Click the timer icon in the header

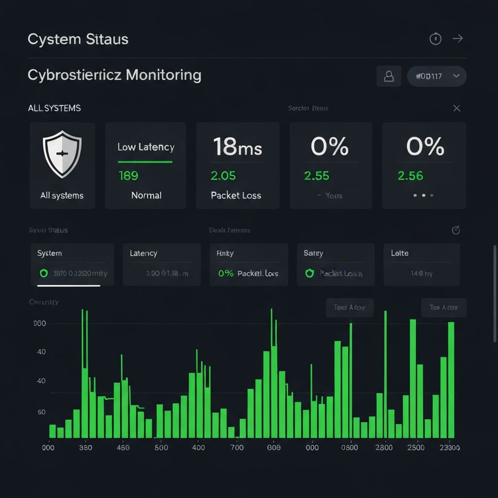coord(435,39)
